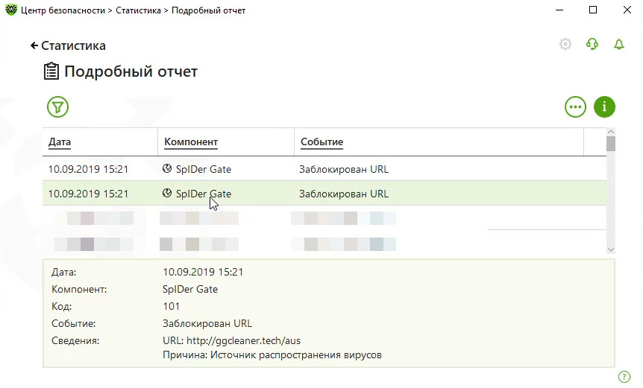643x388 pixels.
Task: Click scrollbar up arrow in report list
Action: click(x=610, y=133)
